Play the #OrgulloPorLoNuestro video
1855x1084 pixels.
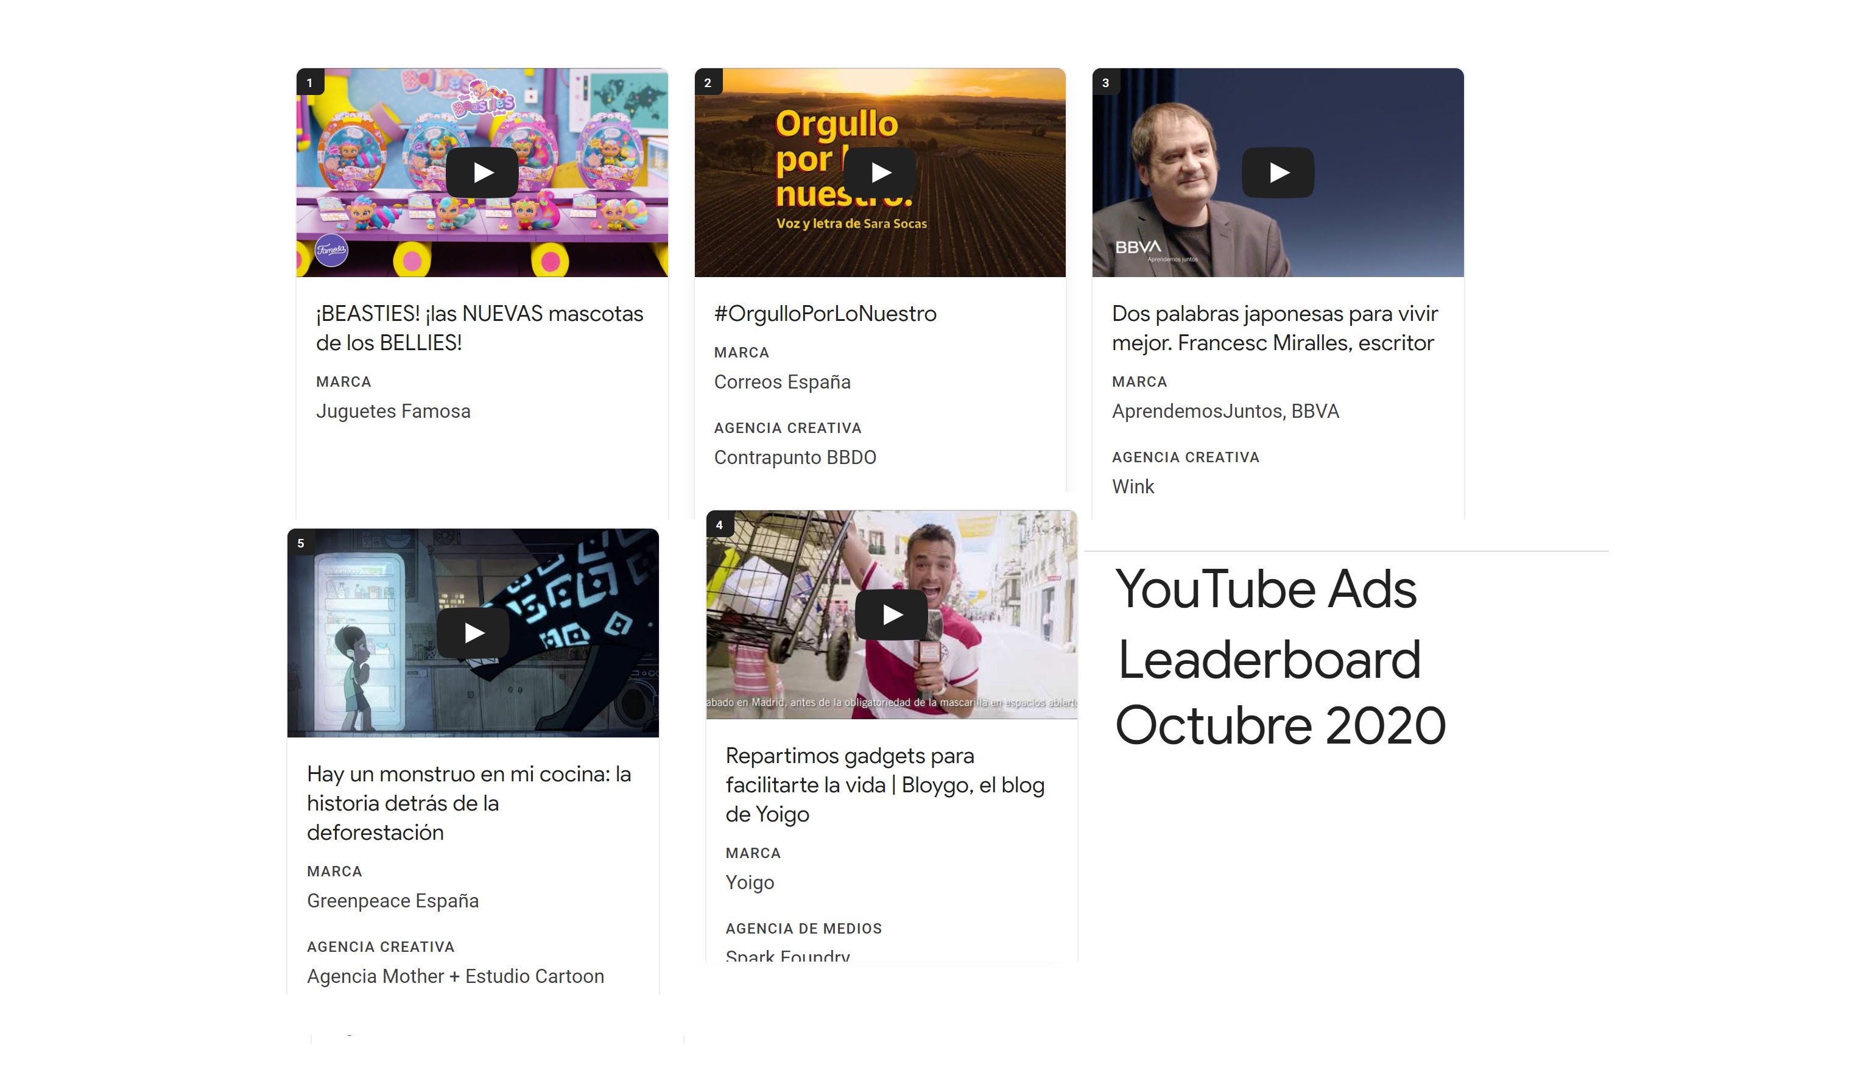879,172
